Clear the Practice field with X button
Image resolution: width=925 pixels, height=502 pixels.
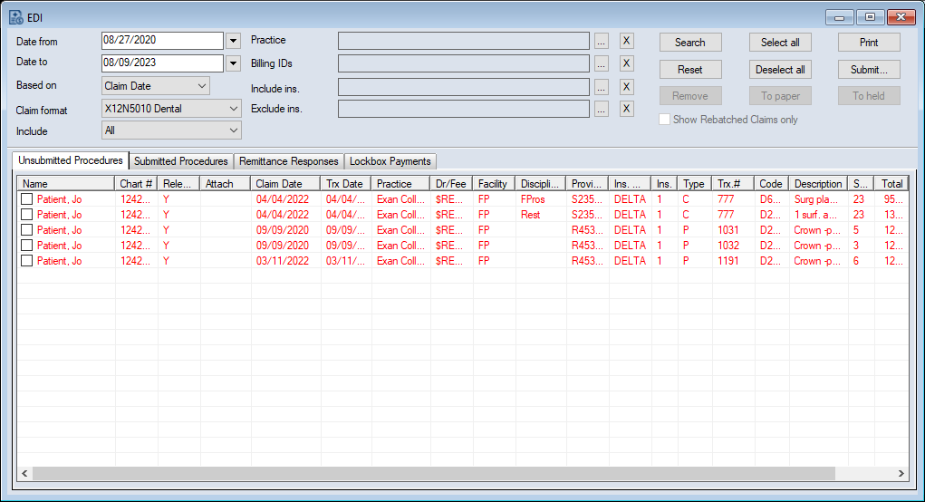pos(626,41)
